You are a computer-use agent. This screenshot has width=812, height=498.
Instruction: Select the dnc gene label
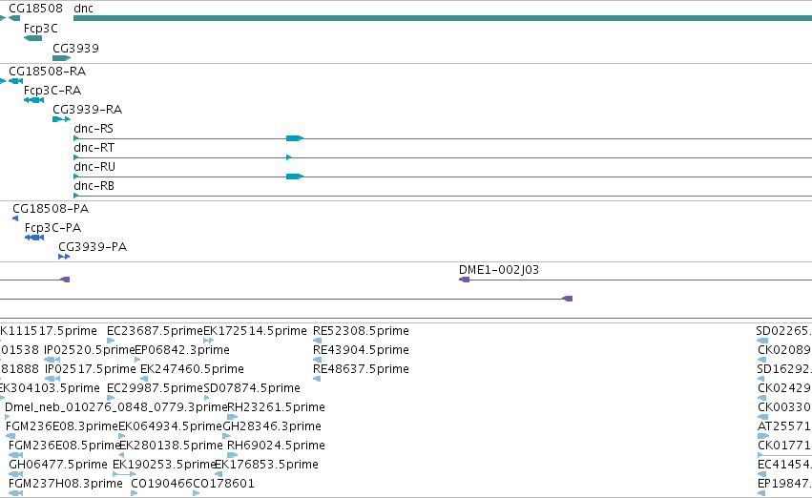83,9
